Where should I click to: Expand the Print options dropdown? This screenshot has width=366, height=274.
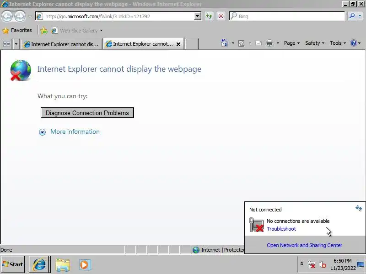pos(278,43)
